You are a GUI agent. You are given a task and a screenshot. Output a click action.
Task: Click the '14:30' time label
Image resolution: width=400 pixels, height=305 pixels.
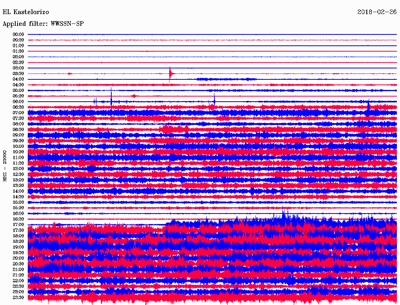point(18,197)
